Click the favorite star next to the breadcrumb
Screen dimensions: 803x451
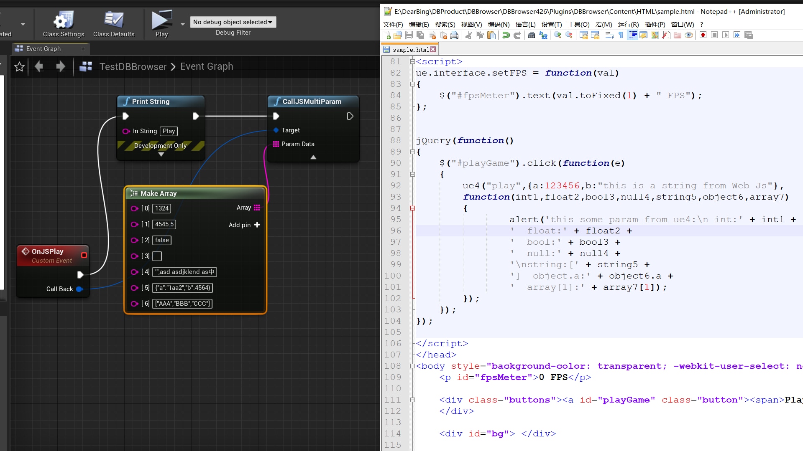(19, 67)
